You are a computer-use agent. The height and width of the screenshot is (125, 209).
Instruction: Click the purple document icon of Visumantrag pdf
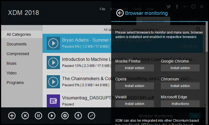(x=53, y=101)
